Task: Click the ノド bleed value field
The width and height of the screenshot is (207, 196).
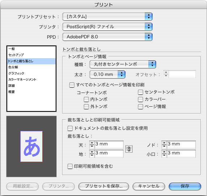Action: (x=181, y=144)
